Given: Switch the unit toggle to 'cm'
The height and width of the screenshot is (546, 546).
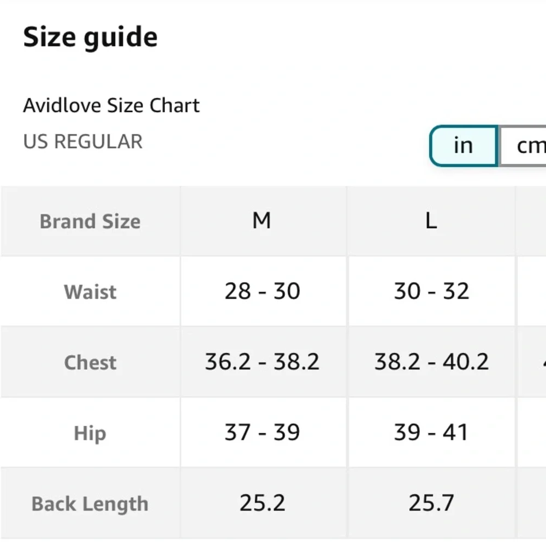Looking at the screenshot, I should click(x=523, y=146).
